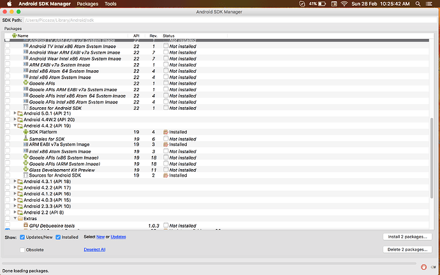
Task: Click the Deselect All link
Action: pyautogui.click(x=94, y=249)
